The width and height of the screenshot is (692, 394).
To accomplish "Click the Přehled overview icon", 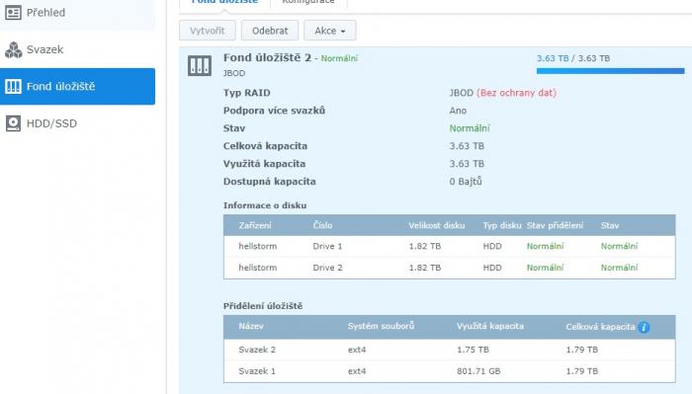I will click(x=13, y=13).
